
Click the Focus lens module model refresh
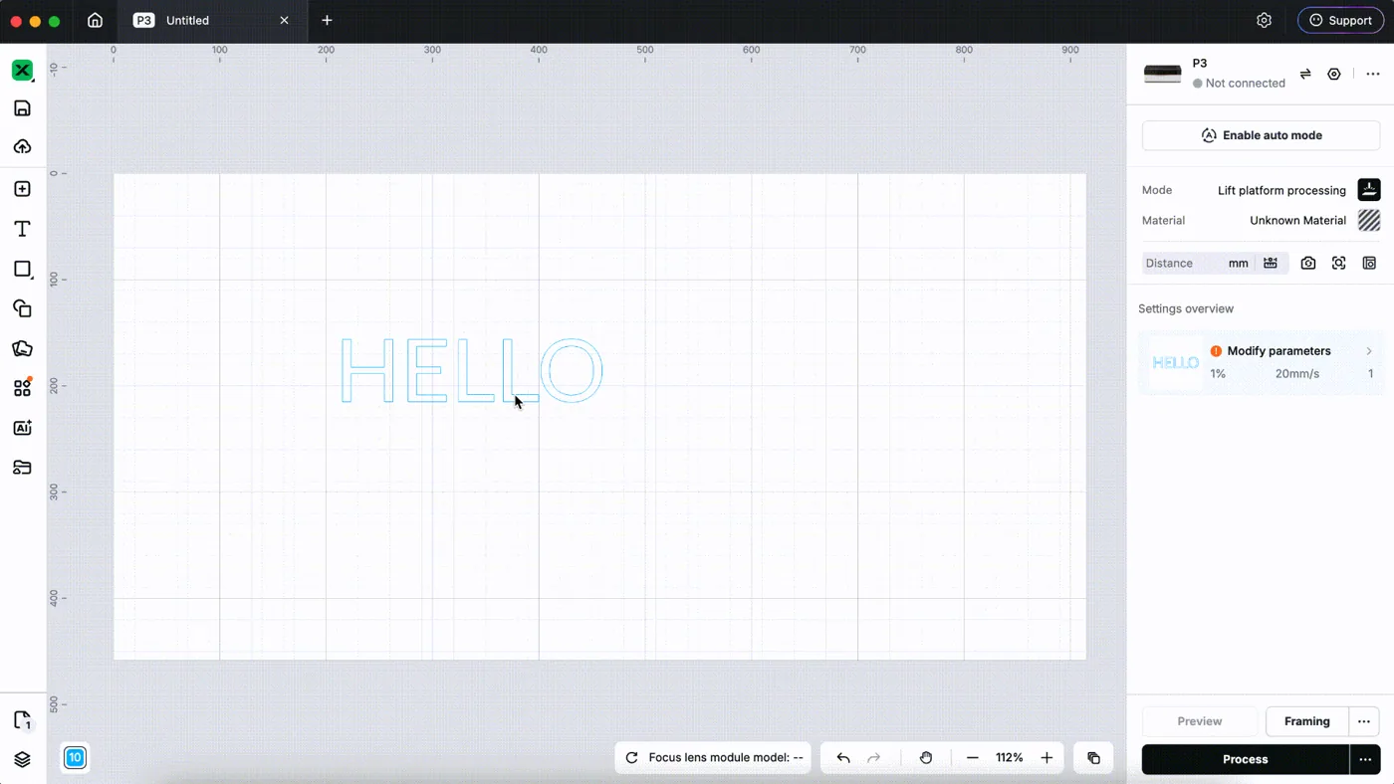(x=631, y=758)
